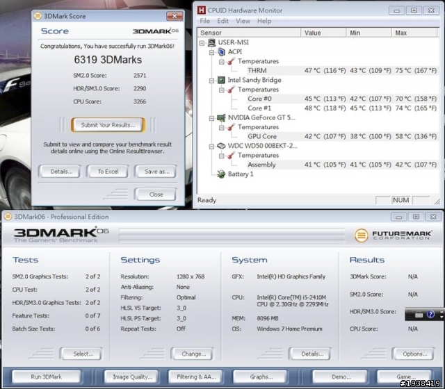Click Save as button in Score window
The width and height of the screenshot is (445, 389).
(x=156, y=172)
